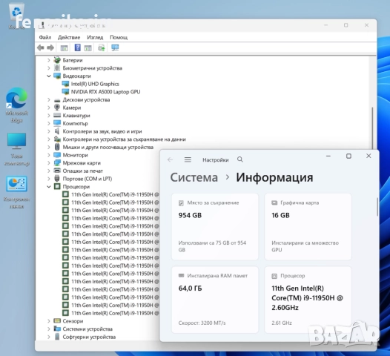Click the Forward arrow in Device Manager toolbar
This screenshot has width=390, height=356.
[x=50, y=47]
